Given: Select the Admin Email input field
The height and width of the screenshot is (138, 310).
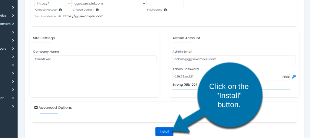Looking at the screenshot, I should coord(234,59).
